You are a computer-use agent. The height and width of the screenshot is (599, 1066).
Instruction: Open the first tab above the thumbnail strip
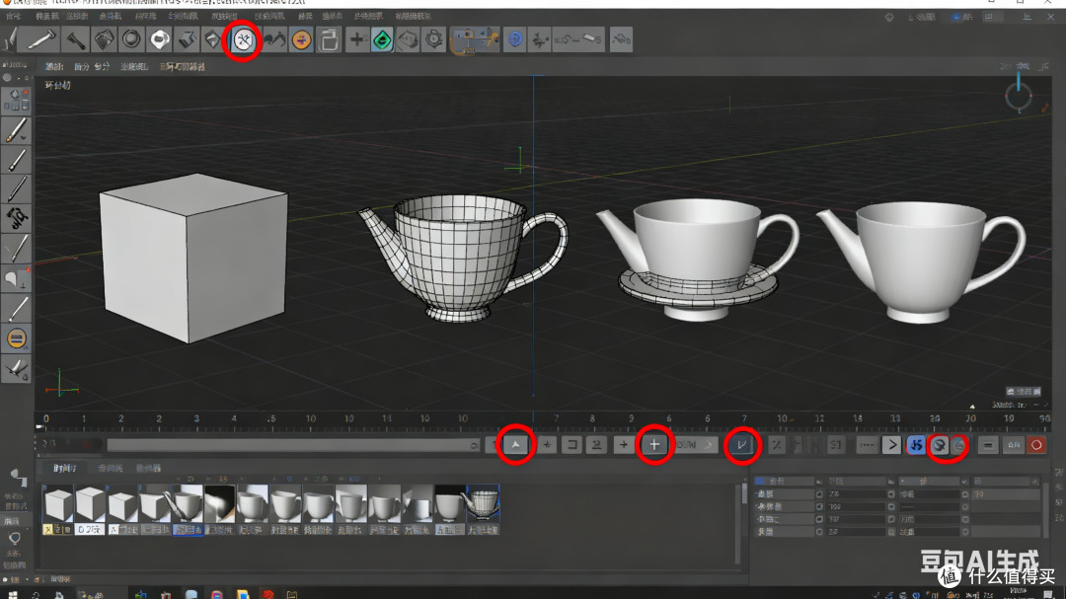65,469
